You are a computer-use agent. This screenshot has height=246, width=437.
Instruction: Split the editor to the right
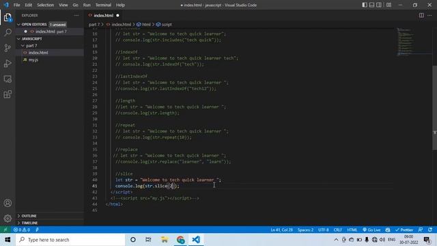(421, 15)
